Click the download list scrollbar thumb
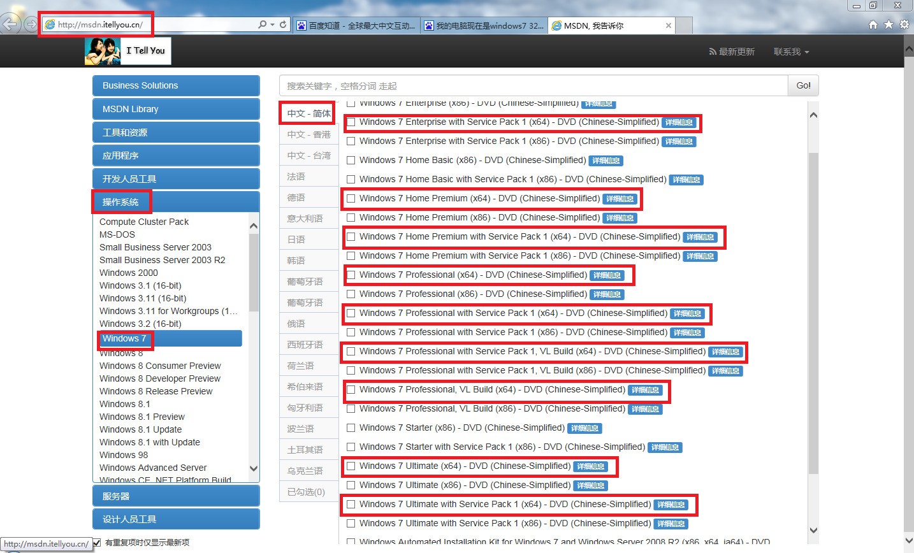 (x=813, y=312)
